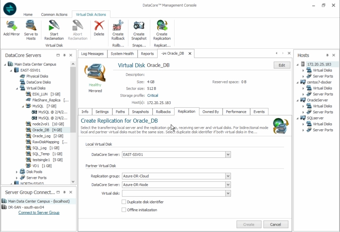The image size is (340, 232).
Task: Open the local DataCore Server dropdown
Action: [228, 155]
